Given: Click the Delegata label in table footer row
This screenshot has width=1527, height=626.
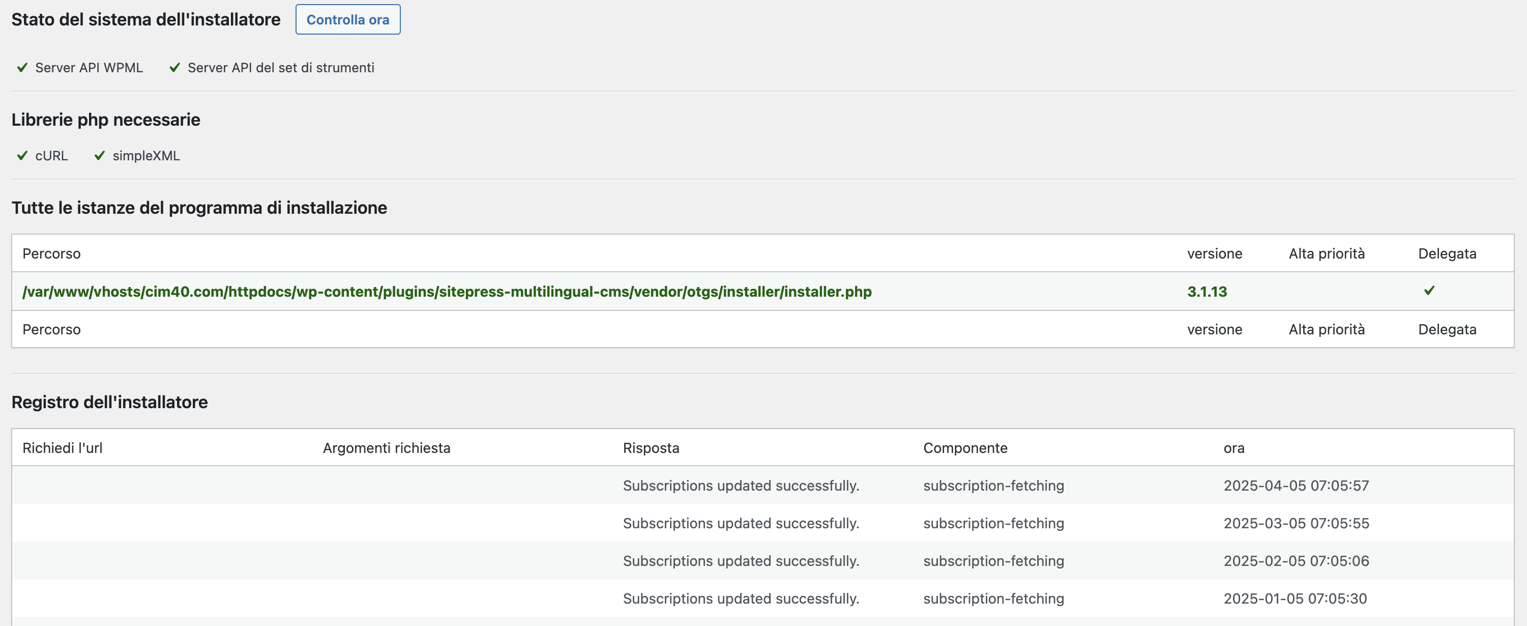Looking at the screenshot, I should 1447,330.
